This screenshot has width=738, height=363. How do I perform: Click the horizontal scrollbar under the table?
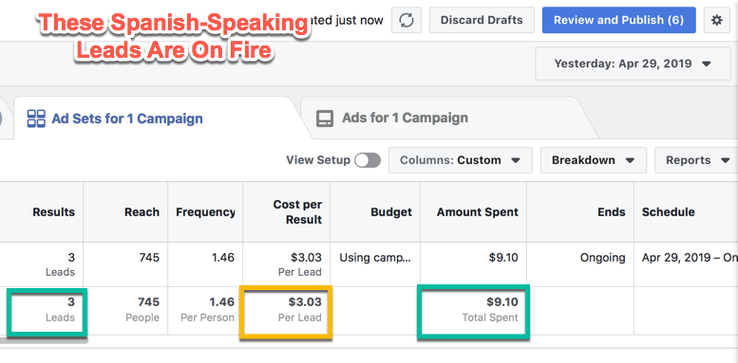pyautogui.click(x=44, y=339)
